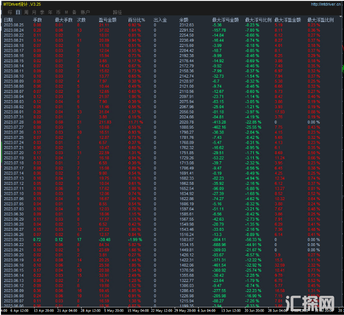The width and height of the screenshot is (344, 315).
Task: Click the 百分比% column header
Action: coord(136,20)
